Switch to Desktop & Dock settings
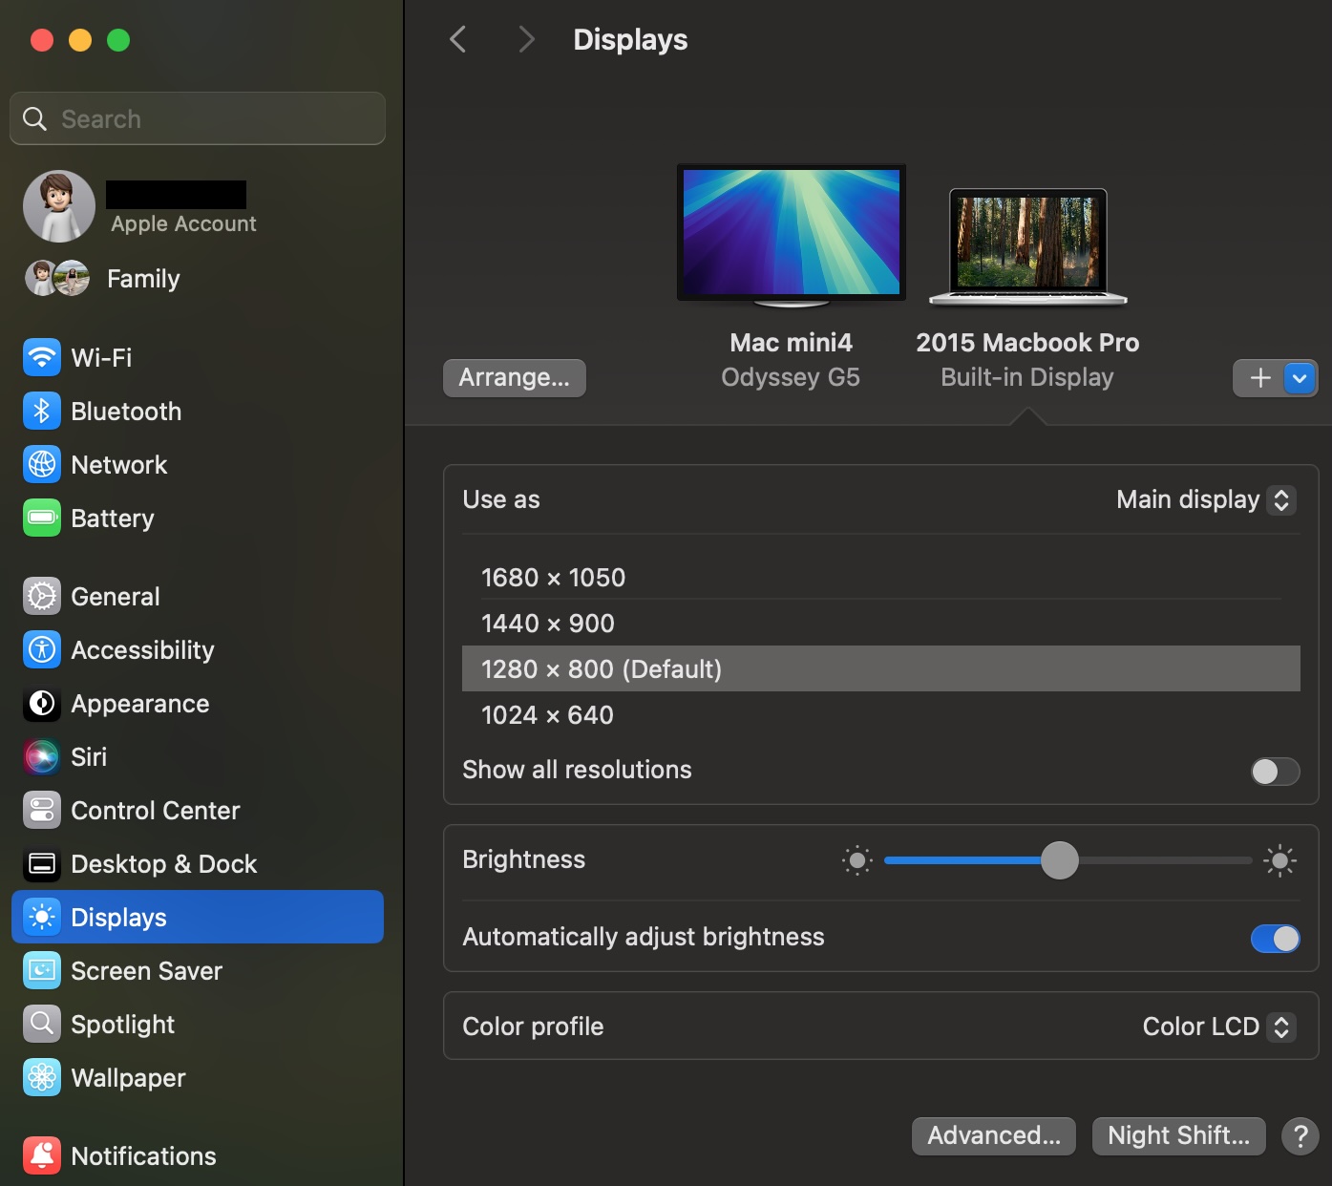 point(198,864)
